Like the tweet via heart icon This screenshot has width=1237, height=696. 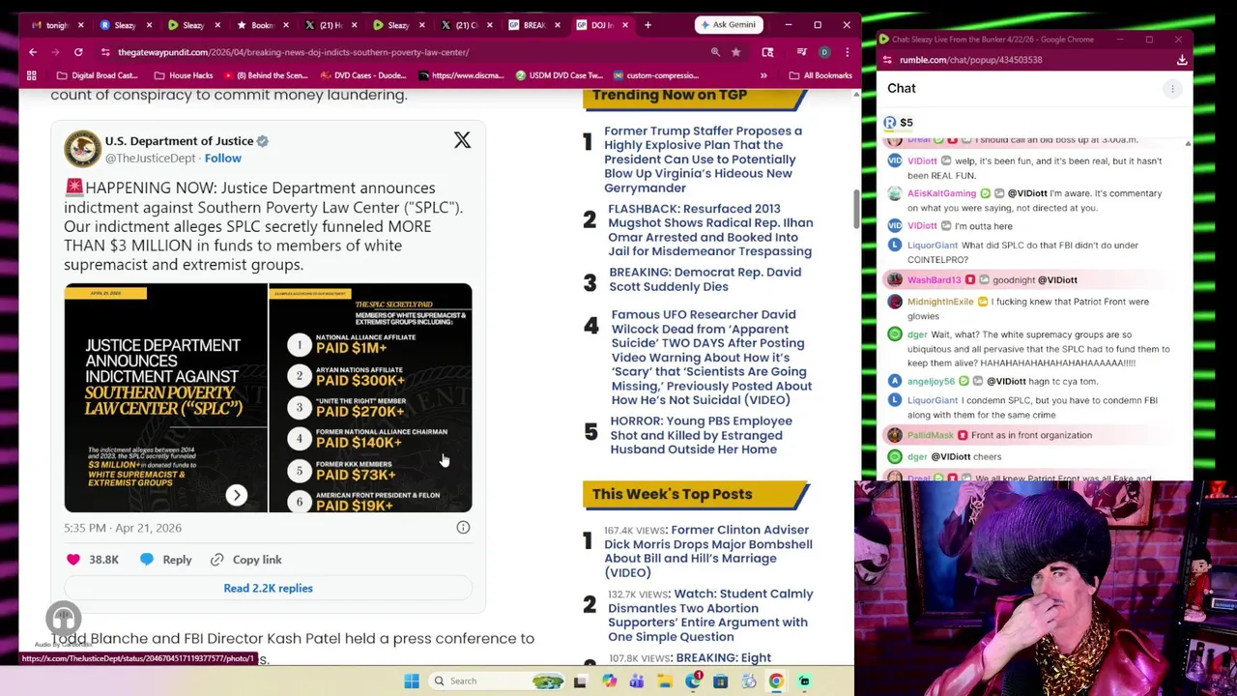coord(73,560)
